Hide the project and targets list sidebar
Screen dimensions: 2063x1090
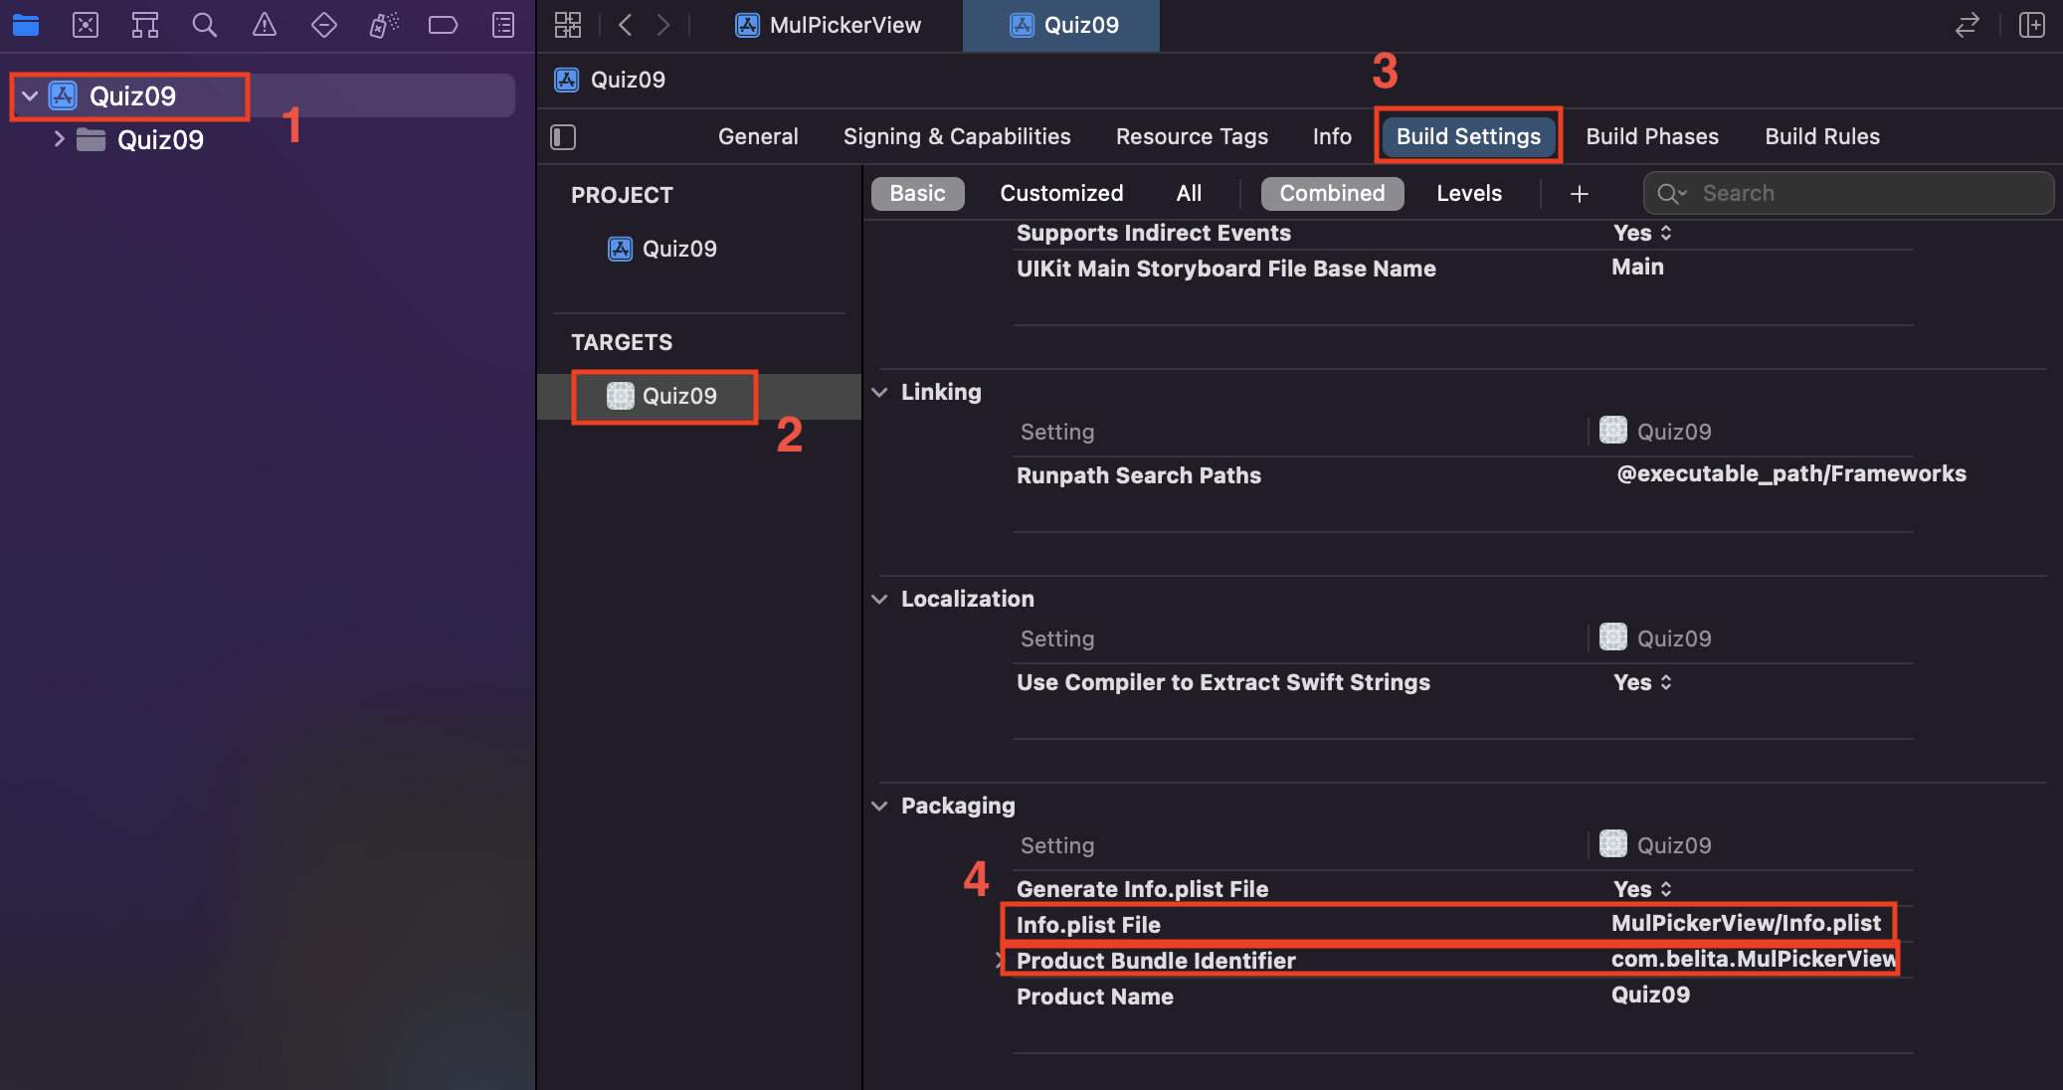click(563, 137)
